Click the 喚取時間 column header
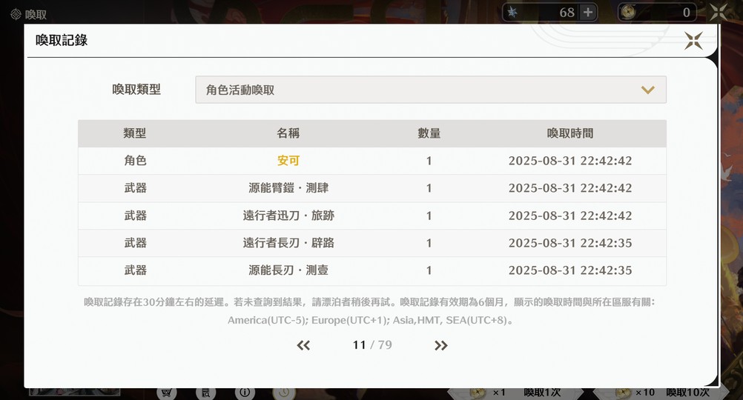743x400 pixels. [x=570, y=133]
